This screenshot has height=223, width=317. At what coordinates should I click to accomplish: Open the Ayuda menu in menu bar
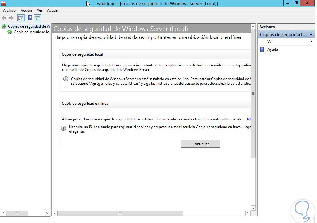tap(52, 10)
